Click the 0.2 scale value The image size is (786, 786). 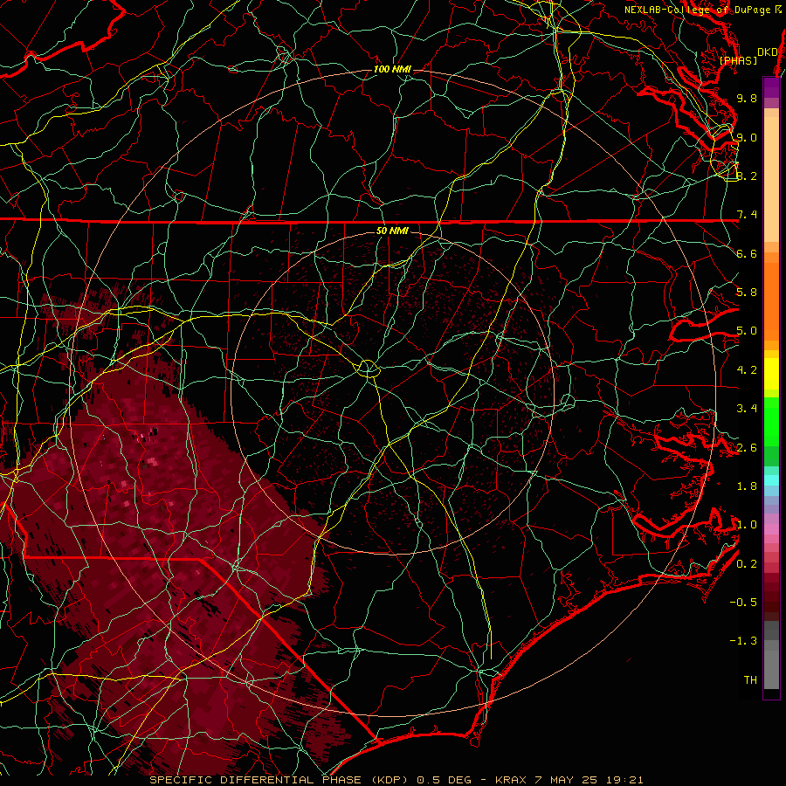point(747,564)
